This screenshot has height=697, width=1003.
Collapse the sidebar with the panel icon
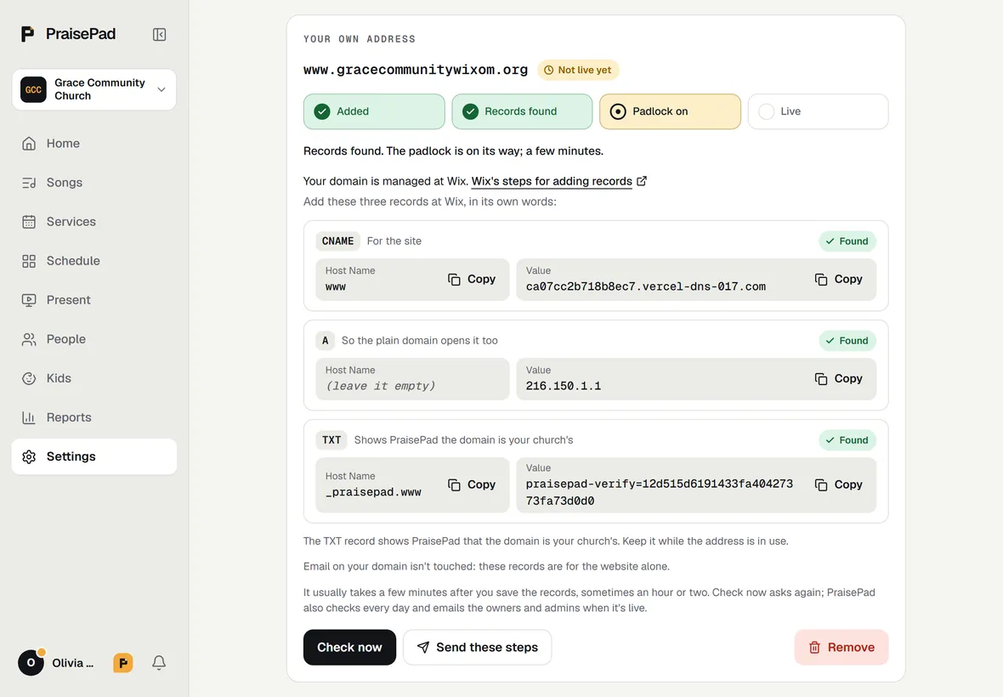[159, 35]
